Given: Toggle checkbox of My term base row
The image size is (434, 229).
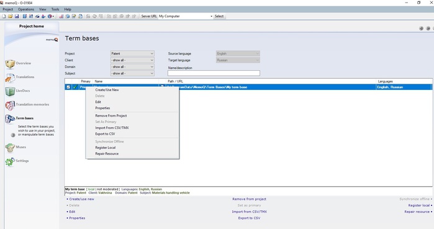Looking at the screenshot, I should click(68, 87).
